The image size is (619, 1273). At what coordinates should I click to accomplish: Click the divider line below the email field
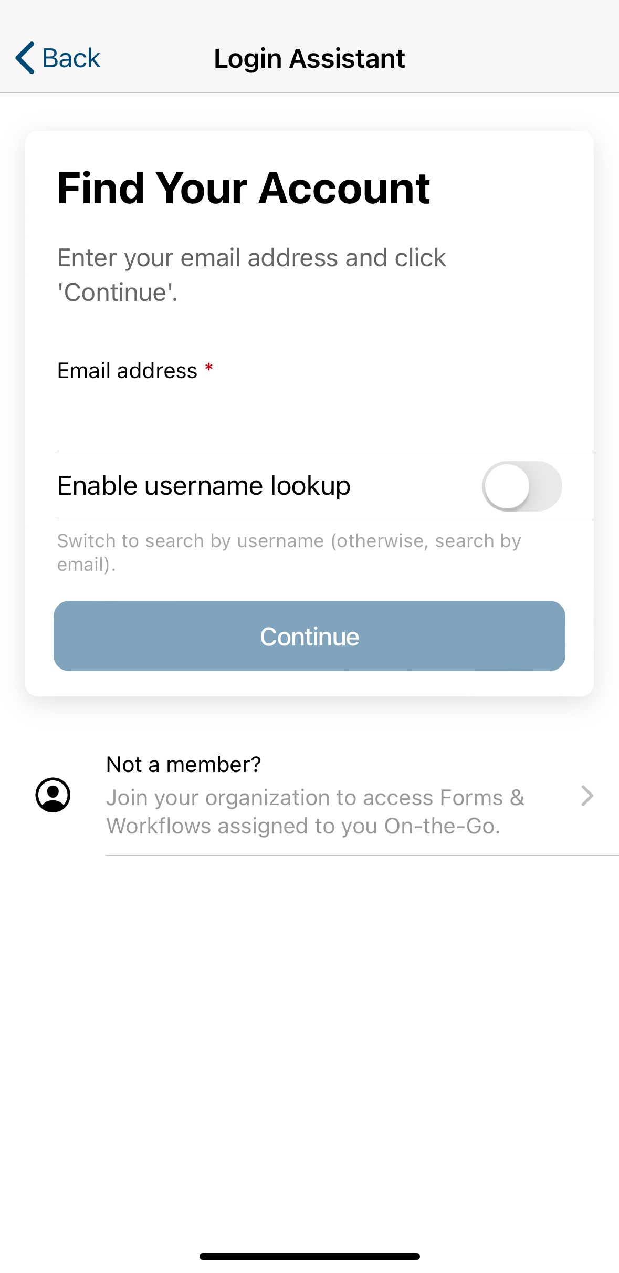pos(325,451)
